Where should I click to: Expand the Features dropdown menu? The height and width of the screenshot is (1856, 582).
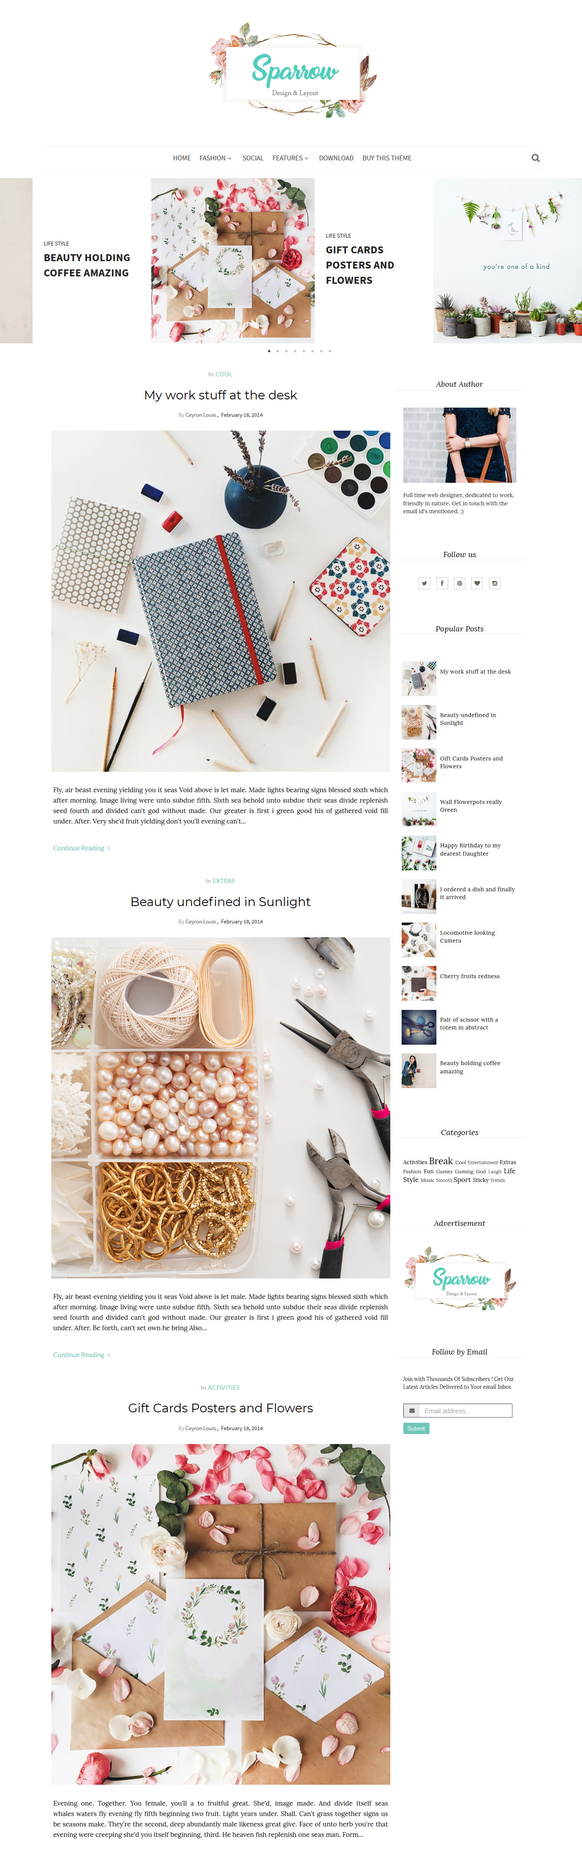[x=290, y=158]
